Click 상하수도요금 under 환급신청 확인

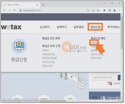point(97,54)
